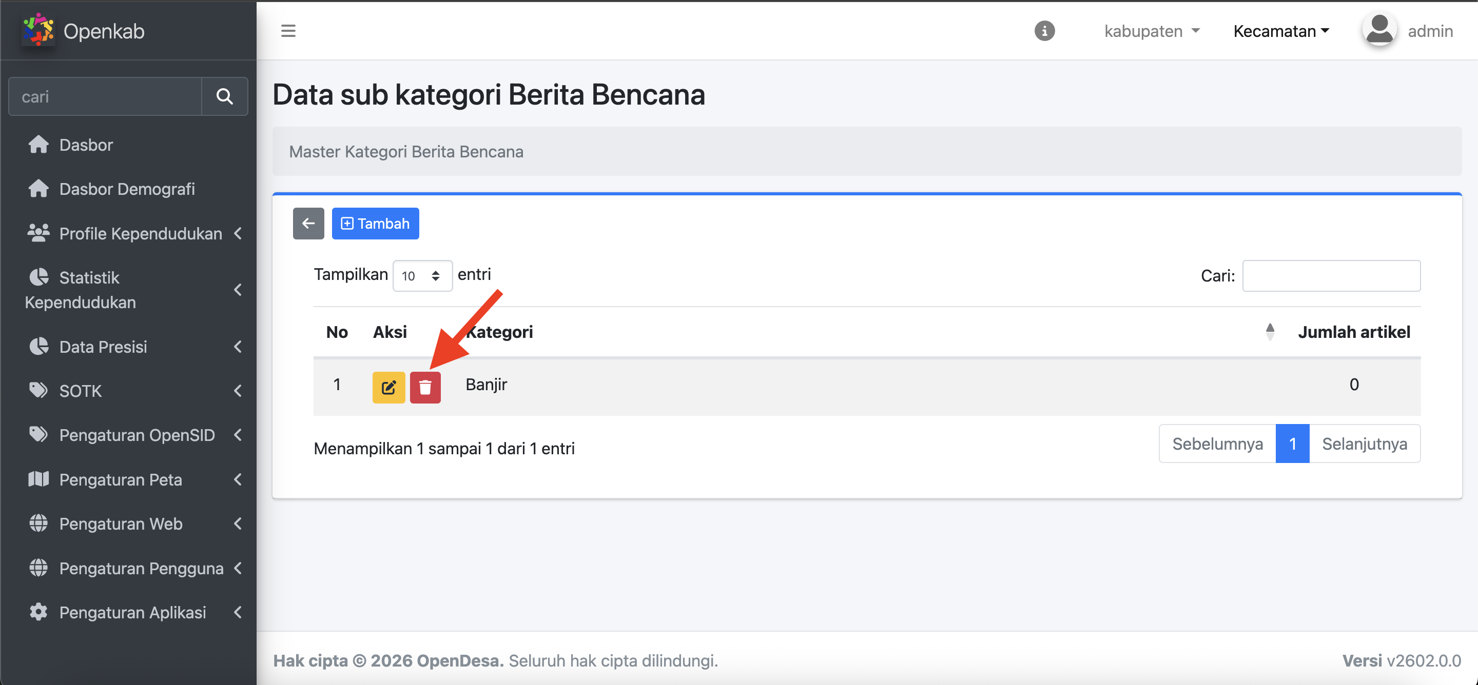
Task: Open the Tampilkan entries count selector
Action: point(422,276)
